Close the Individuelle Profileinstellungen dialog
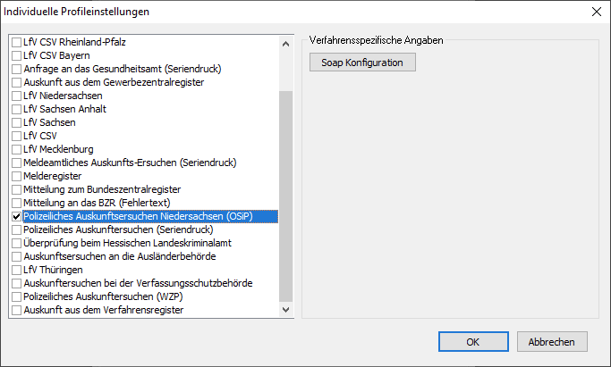This screenshot has width=611, height=367. tap(596, 12)
